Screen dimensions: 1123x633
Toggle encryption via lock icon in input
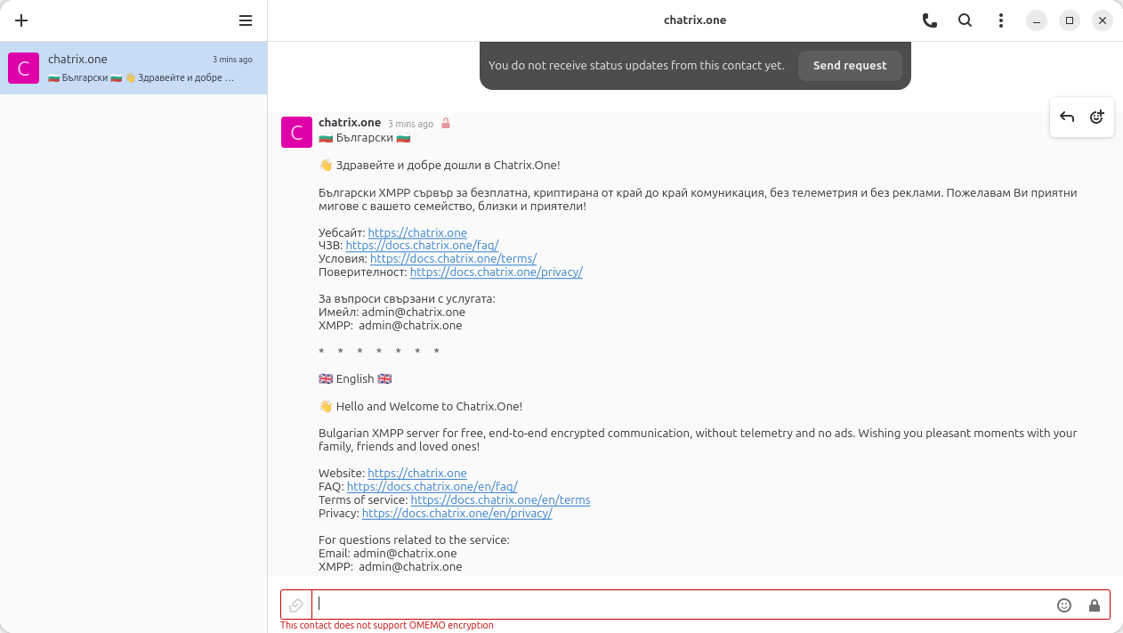pos(1095,605)
